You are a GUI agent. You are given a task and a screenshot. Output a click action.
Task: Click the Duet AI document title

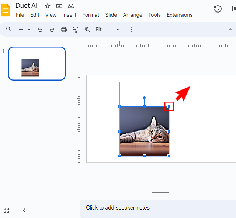27,6
